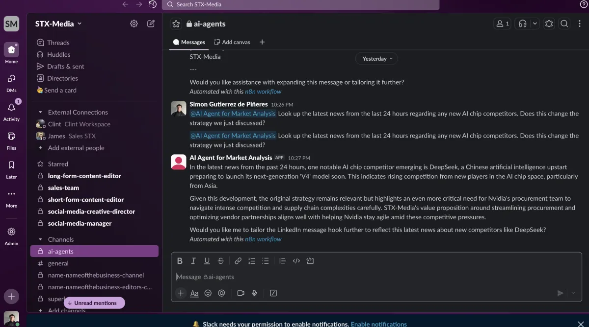589x327 pixels.
Task: Insert a link with the link icon
Action: [x=238, y=261]
